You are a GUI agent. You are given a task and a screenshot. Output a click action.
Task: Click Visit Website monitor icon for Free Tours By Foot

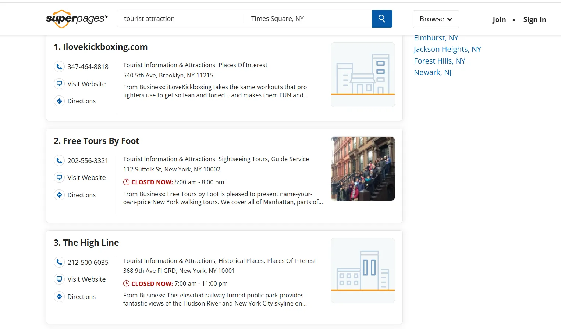pos(59,177)
